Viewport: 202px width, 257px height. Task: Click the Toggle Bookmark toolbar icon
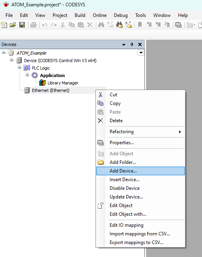(x=140, y=25)
